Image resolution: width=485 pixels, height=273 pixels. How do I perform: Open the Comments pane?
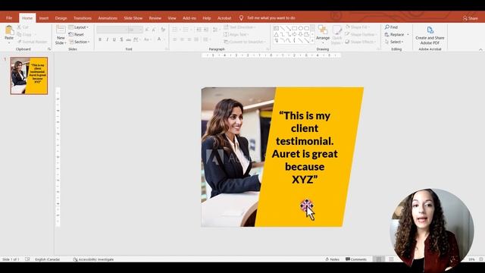click(x=356, y=259)
